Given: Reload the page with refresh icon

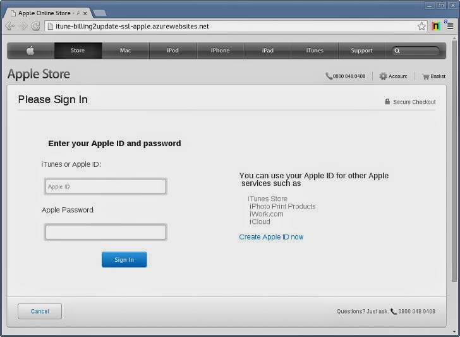Looking at the screenshot, I should tap(36, 27).
